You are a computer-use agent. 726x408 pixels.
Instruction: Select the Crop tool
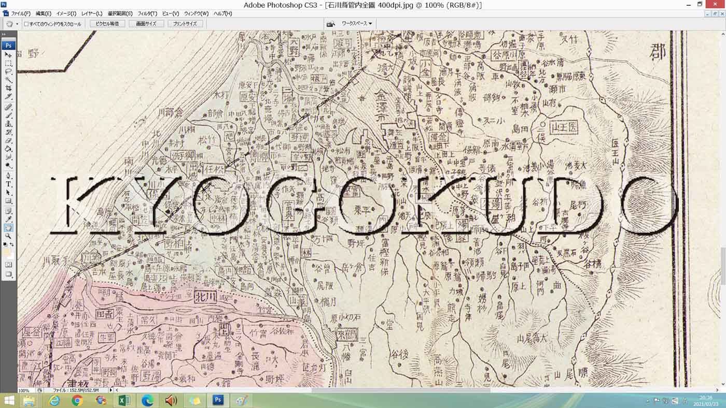coord(8,88)
